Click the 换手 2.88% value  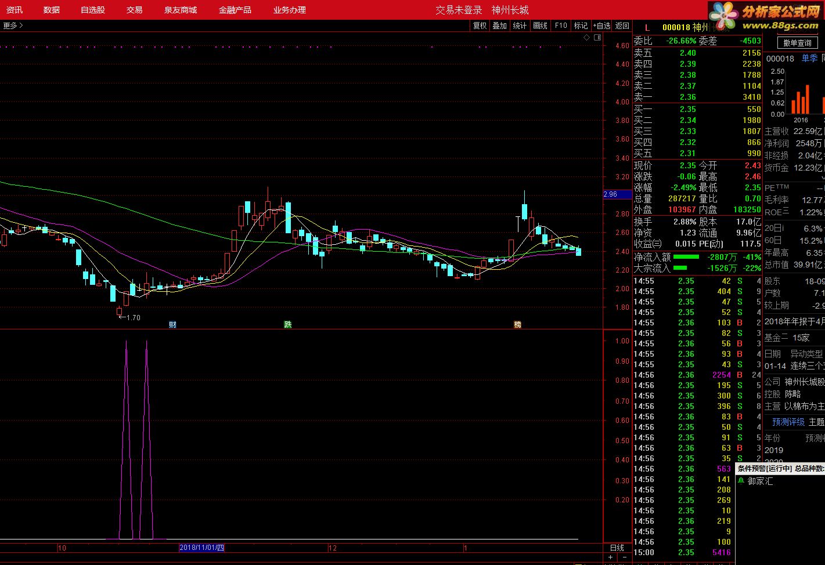[x=685, y=222]
